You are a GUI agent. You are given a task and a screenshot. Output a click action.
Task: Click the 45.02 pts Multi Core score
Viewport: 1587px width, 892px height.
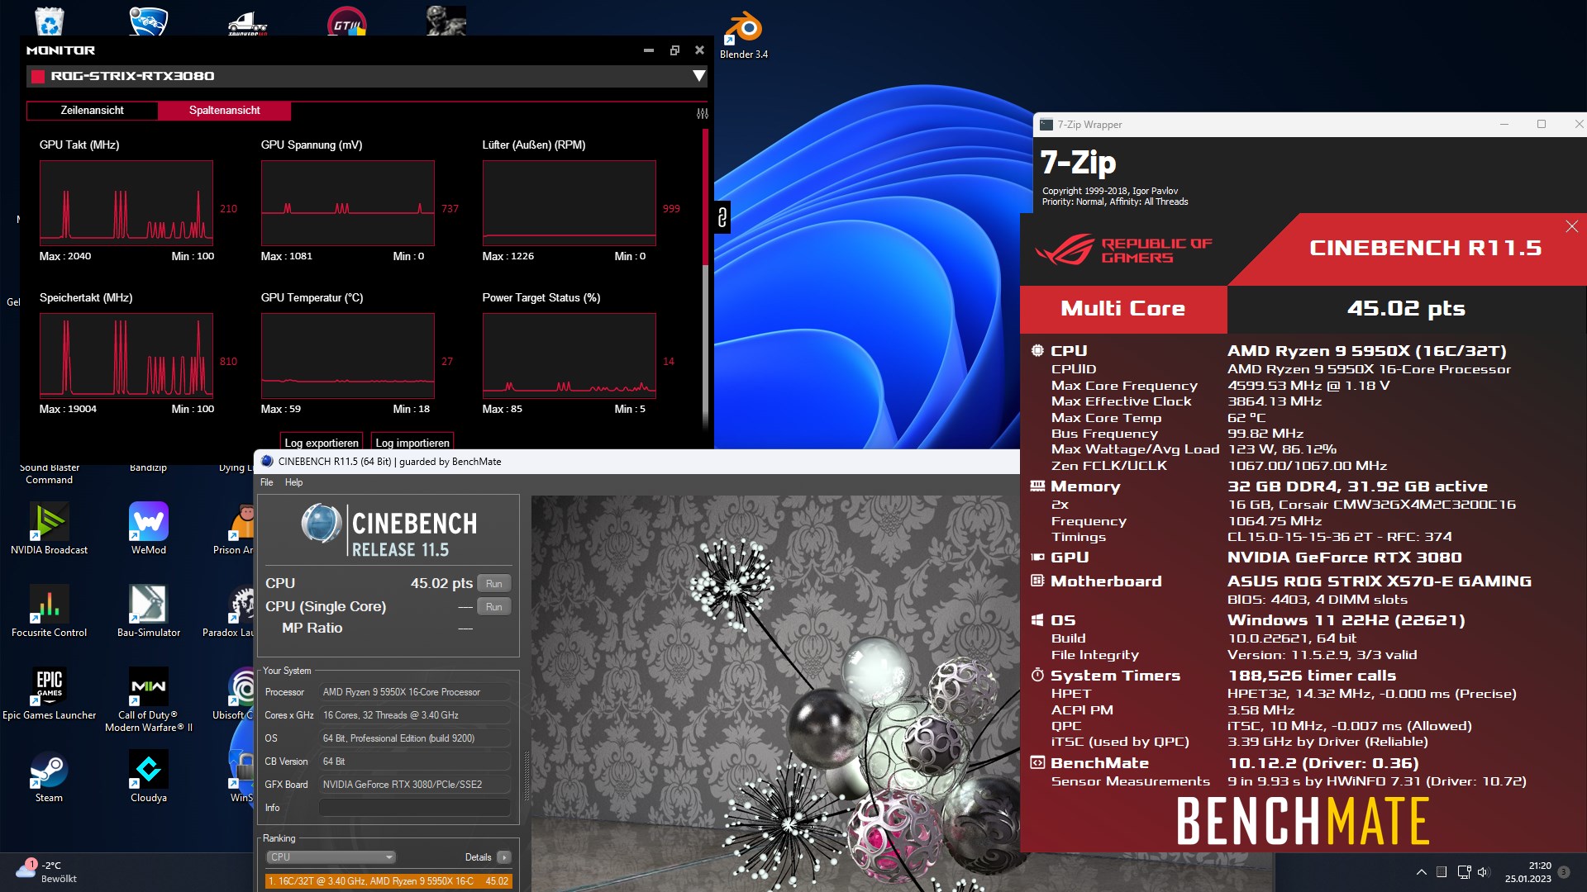pyautogui.click(x=1406, y=309)
